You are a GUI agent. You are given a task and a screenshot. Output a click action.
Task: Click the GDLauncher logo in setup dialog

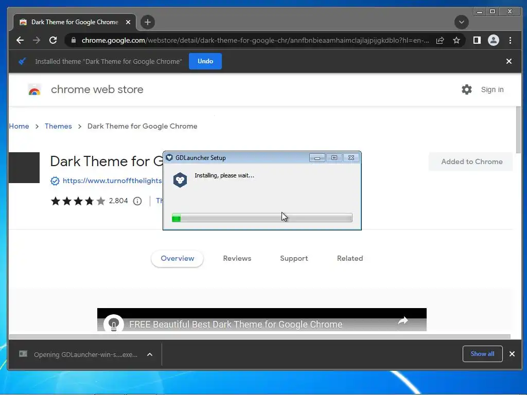pos(180,180)
